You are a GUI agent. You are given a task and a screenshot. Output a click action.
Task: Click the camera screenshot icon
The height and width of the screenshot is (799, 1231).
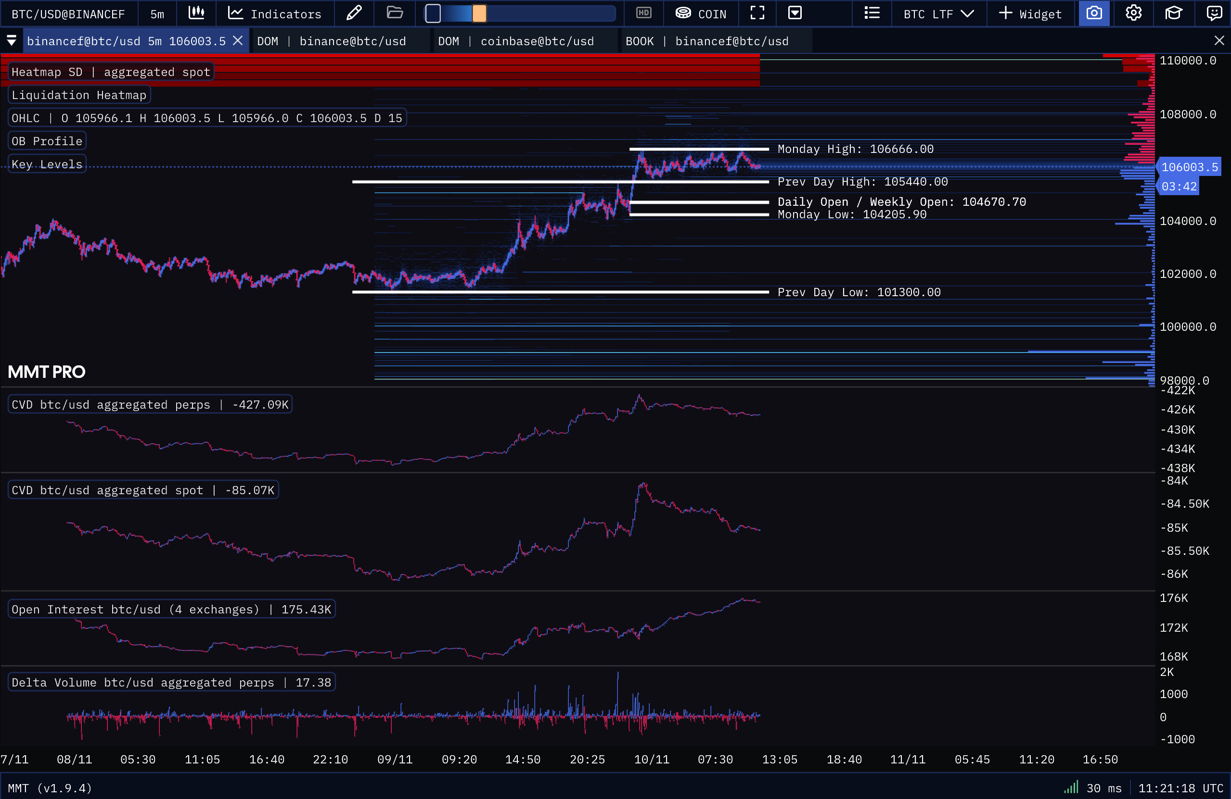1094,13
